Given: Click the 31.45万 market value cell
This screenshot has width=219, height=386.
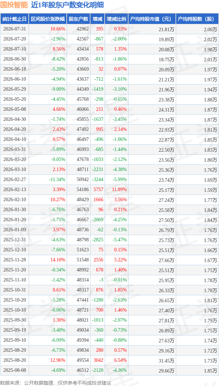Looking at the screenshot, I should coord(166,361).
